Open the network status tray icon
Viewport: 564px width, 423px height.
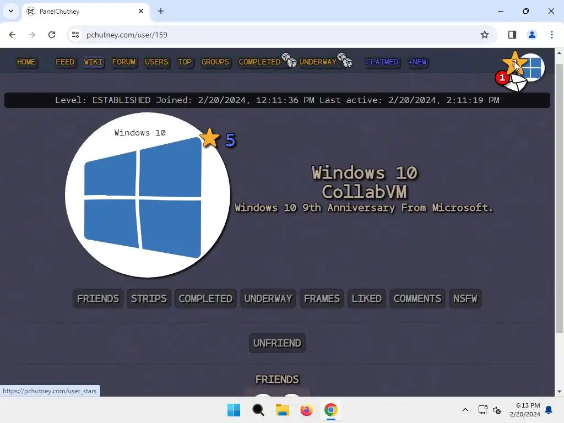(482, 410)
